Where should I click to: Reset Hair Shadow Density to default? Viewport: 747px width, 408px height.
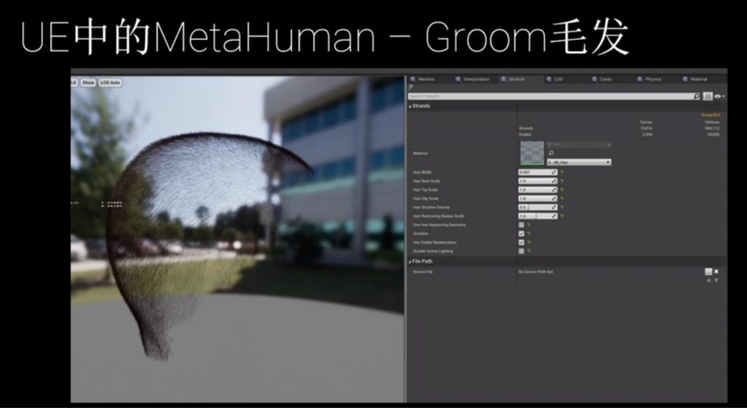[562, 208]
